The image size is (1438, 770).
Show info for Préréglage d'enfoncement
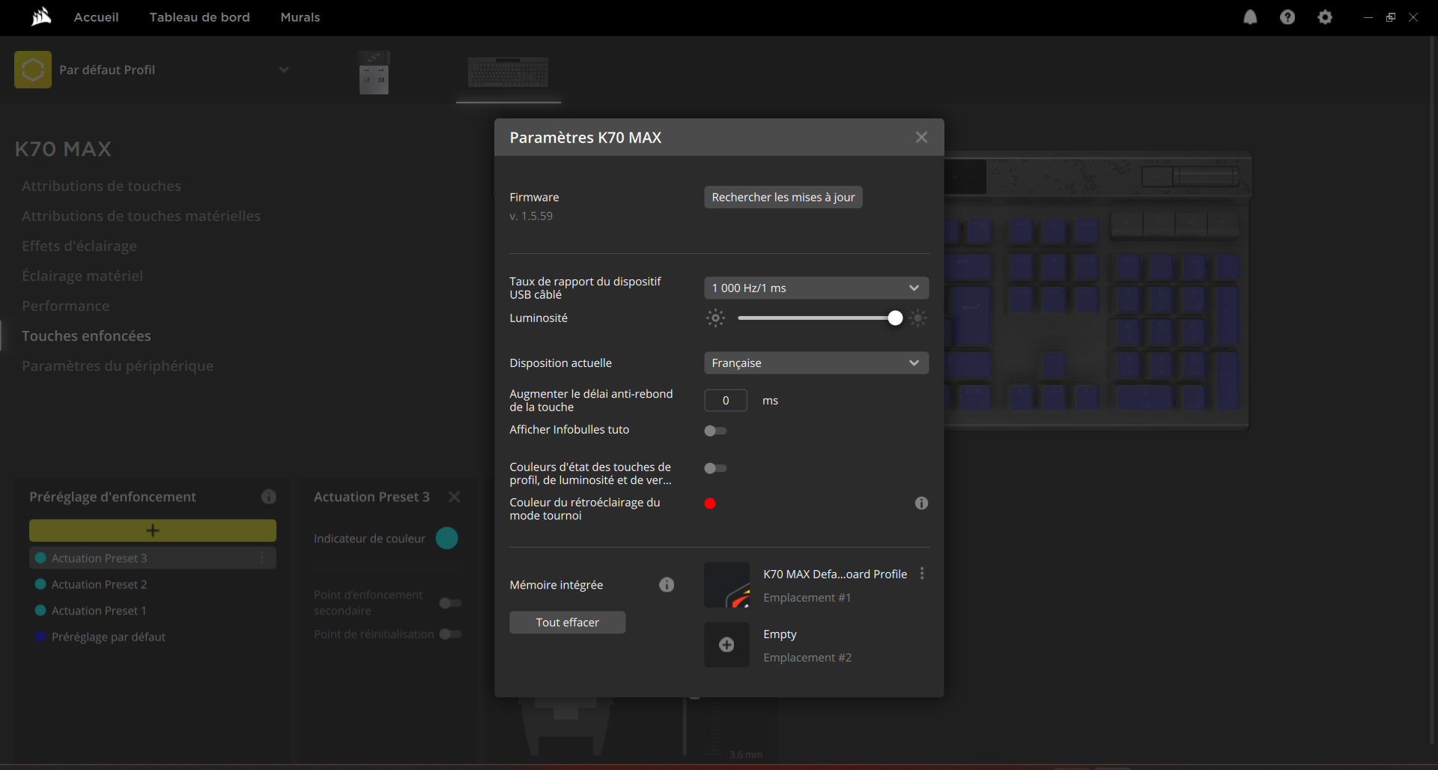pos(269,497)
